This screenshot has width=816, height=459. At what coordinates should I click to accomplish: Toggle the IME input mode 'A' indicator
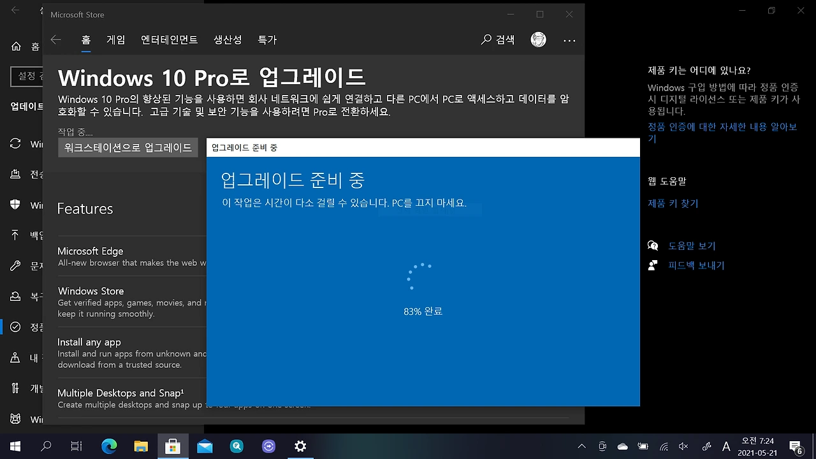click(x=725, y=446)
